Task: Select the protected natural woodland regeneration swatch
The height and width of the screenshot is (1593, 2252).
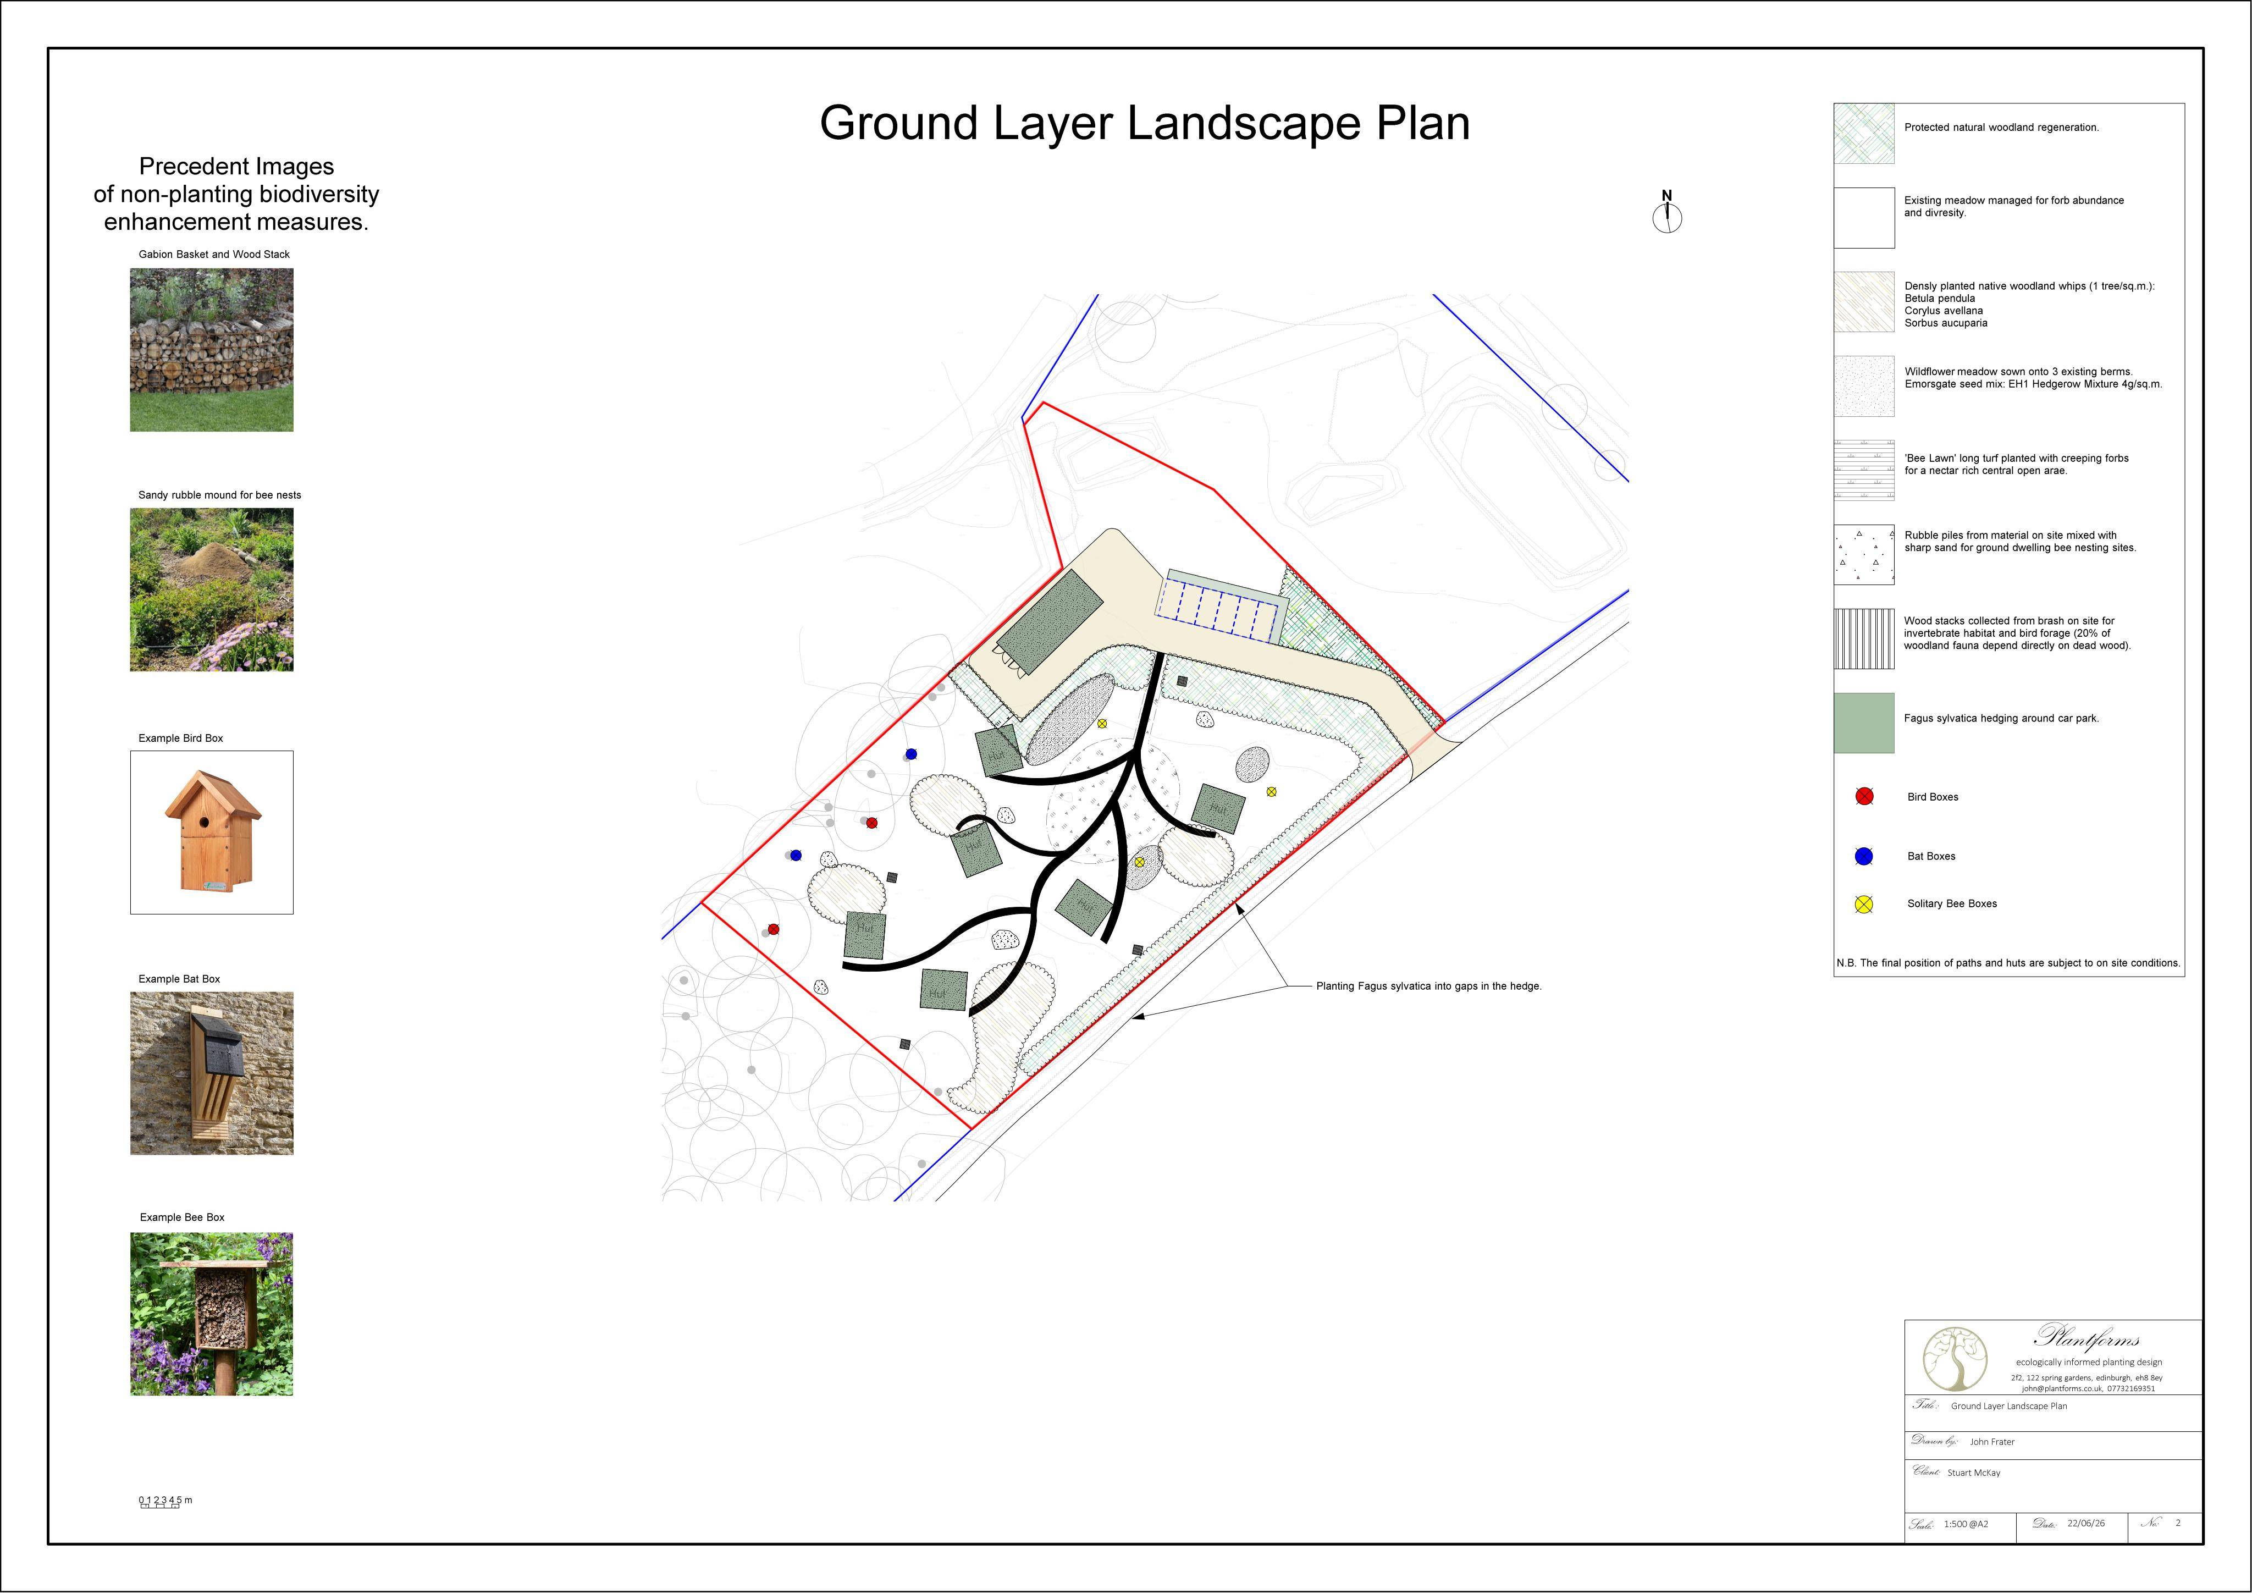Action: (x=1864, y=134)
